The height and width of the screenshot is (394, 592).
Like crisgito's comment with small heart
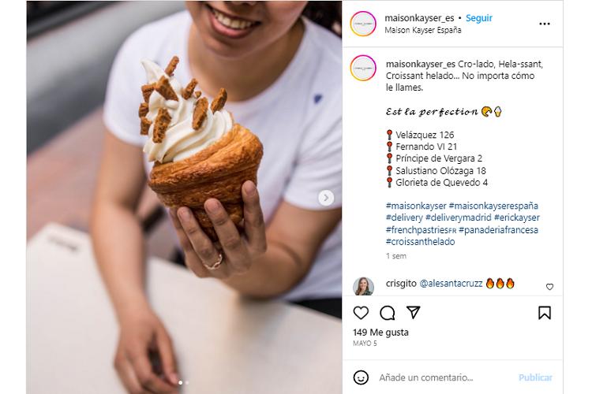(549, 287)
